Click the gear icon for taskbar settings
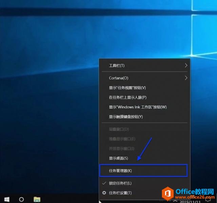The image size is (217, 203). pyautogui.click(x=104, y=193)
